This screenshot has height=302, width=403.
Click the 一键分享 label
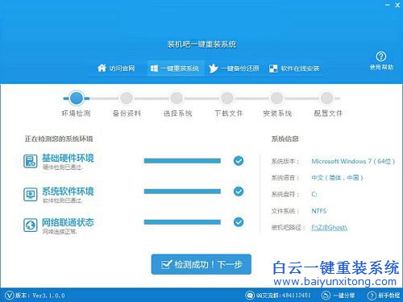[x=344, y=296]
